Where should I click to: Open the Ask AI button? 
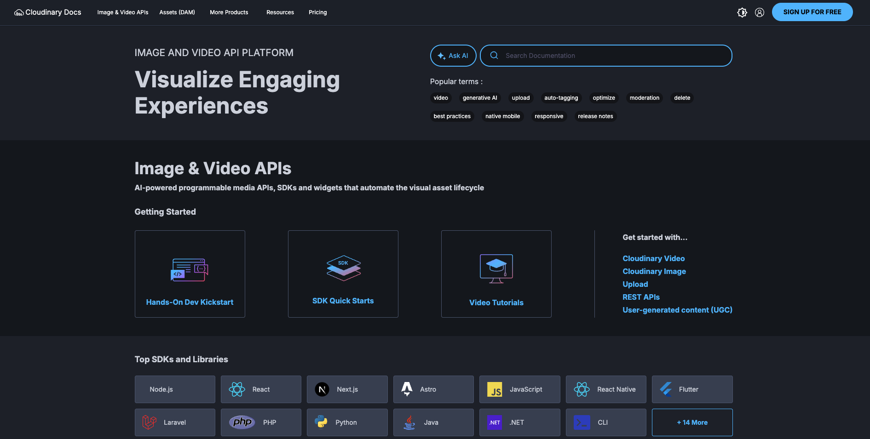(453, 56)
